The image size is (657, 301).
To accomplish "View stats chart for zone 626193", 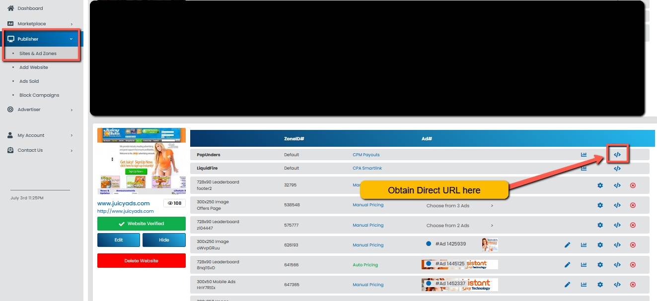I will 584,245.
